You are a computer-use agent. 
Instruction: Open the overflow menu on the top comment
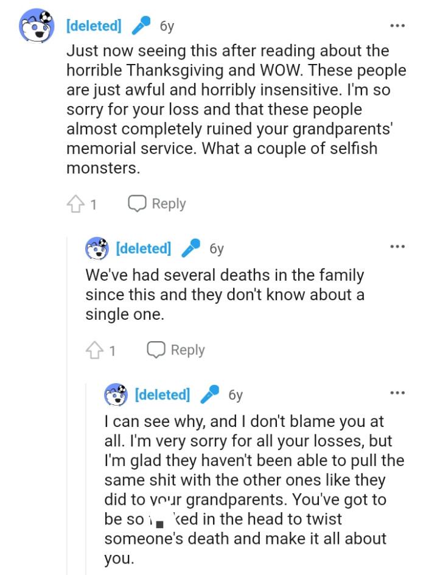coord(397,25)
